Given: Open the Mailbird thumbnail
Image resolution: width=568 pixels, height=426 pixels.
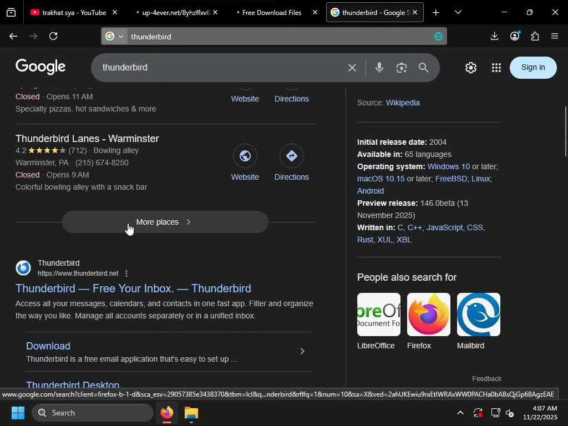Looking at the screenshot, I should click(479, 315).
